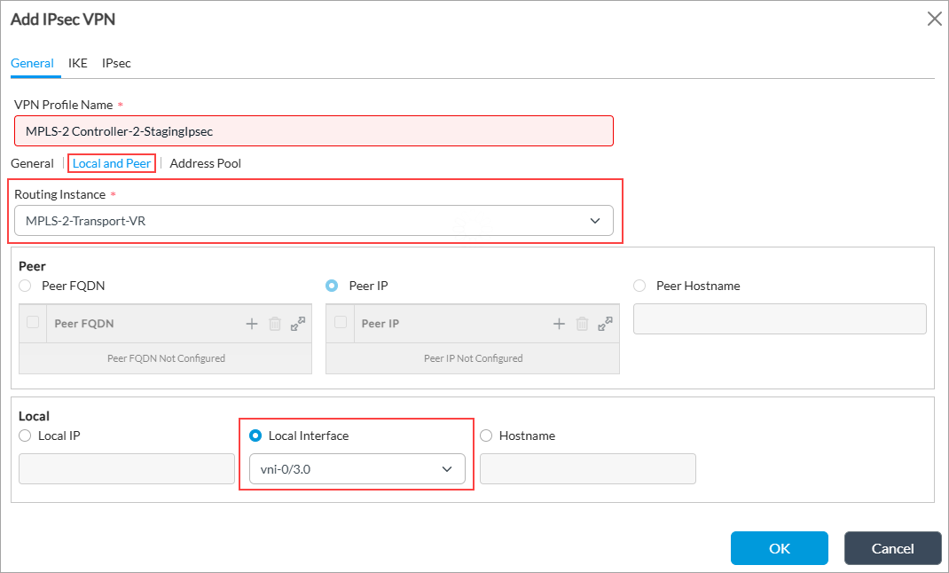Choose the Local IP radio option
Screen dimensions: 949x573
pyautogui.click(x=25, y=436)
